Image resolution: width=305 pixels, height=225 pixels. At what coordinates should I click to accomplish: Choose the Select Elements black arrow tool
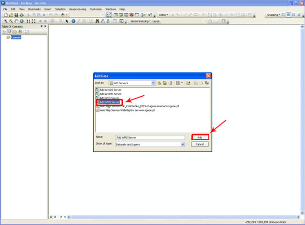pos(67,21)
